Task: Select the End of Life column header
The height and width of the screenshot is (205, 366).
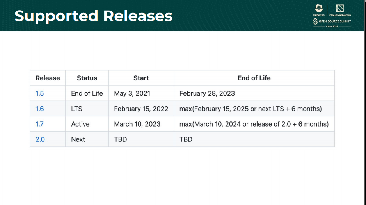Action: pyautogui.click(x=254, y=78)
